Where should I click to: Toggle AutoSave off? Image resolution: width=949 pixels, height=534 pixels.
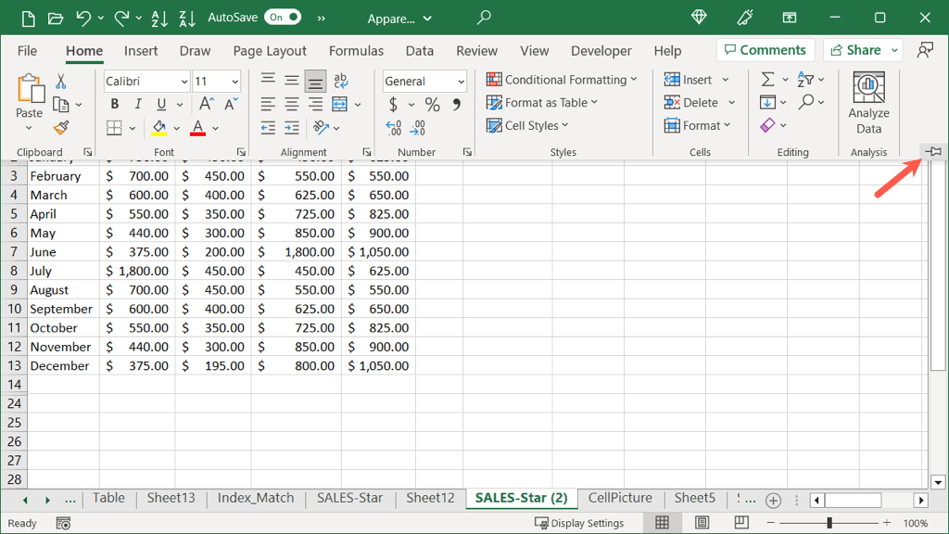[x=282, y=18]
